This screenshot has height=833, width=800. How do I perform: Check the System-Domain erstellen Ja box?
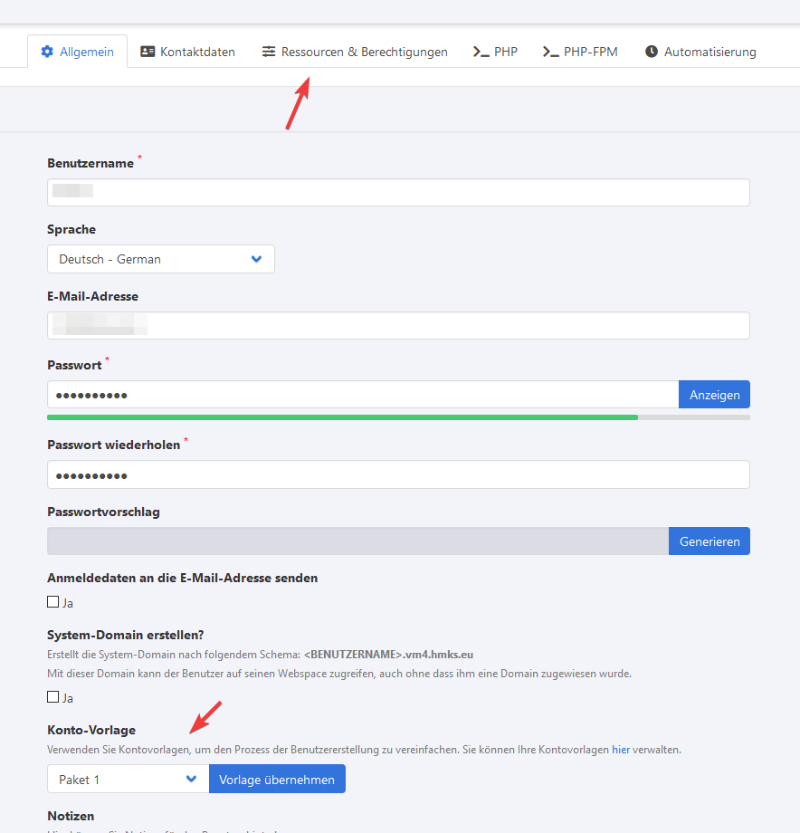(x=53, y=697)
